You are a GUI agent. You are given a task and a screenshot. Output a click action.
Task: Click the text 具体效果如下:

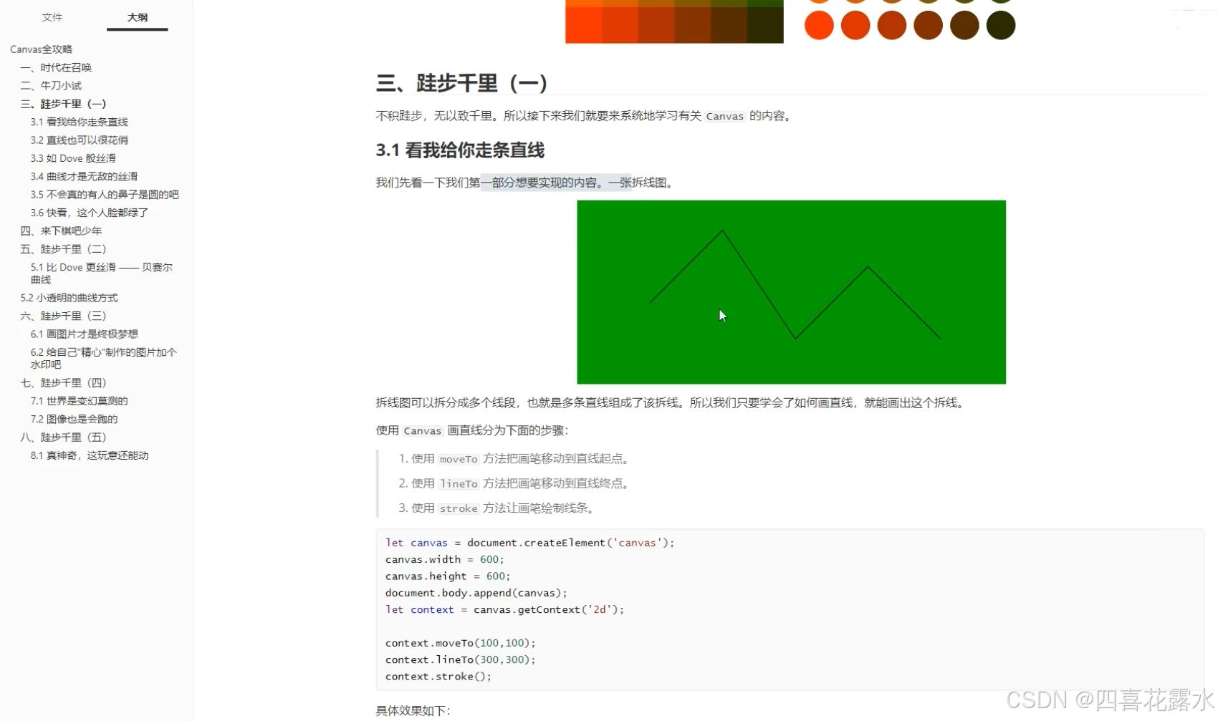(x=413, y=711)
